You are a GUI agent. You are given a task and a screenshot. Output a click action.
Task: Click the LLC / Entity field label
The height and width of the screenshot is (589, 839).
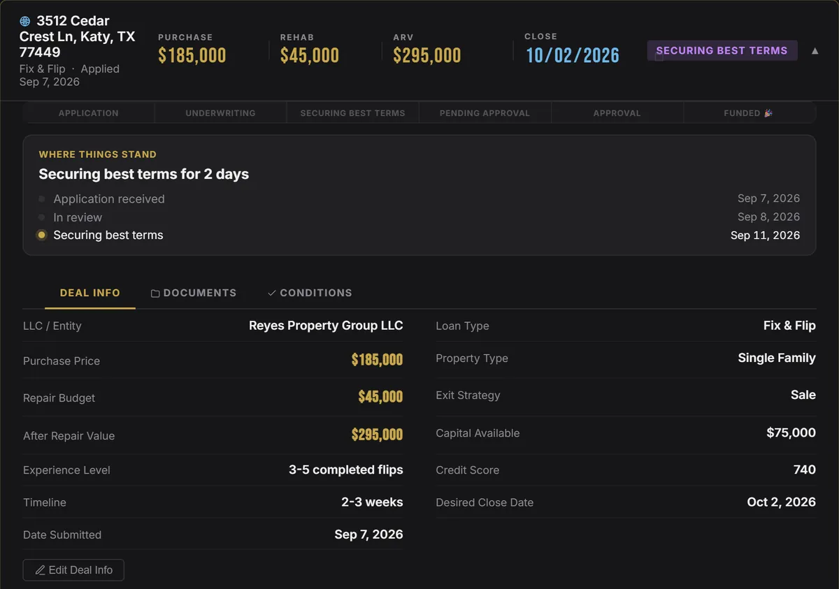click(52, 326)
